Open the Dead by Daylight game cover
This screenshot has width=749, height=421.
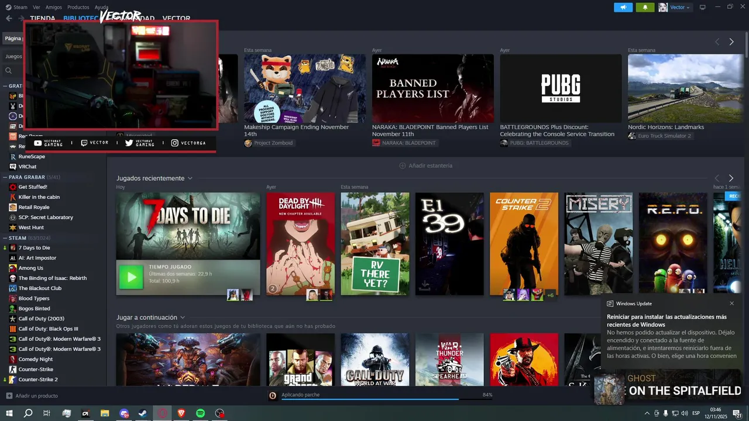pyautogui.click(x=300, y=244)
